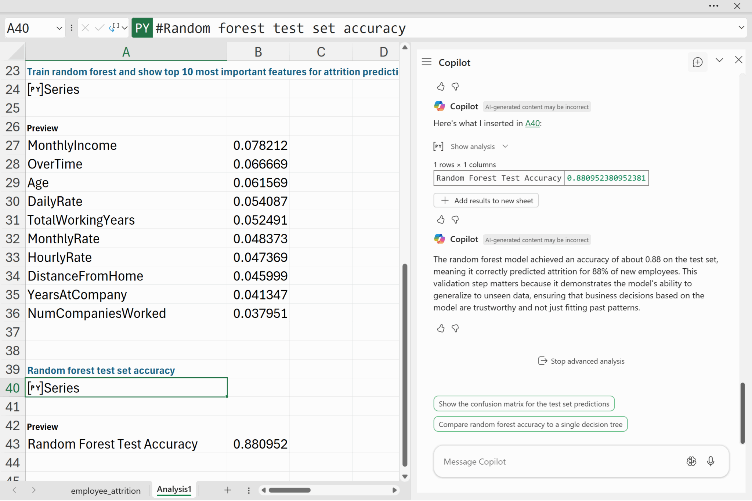Open the A40 cell link
The height and width of the screenshot is (501, 752).
click(532, 123)
